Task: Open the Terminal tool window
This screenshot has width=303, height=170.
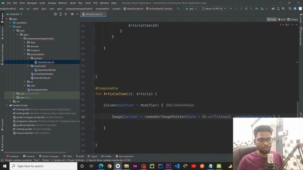Action: 28,156
